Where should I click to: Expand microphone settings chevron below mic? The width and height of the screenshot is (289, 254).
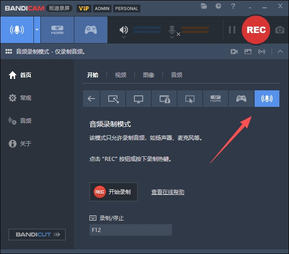[172, 38]
